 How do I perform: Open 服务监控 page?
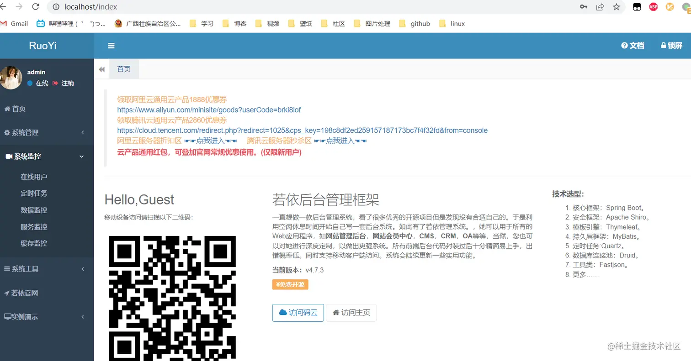[34, 226]
